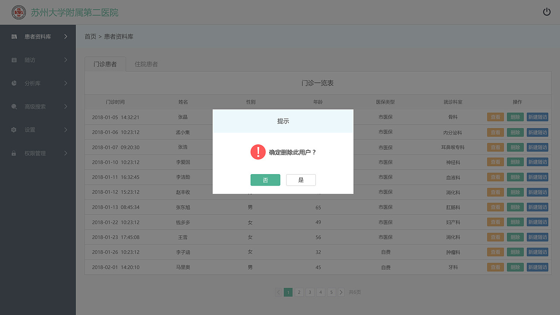The width and height of the screenshot is (560, 315).
Task: Click 新建随访 for 马里奥
Action: click(537, 267)
